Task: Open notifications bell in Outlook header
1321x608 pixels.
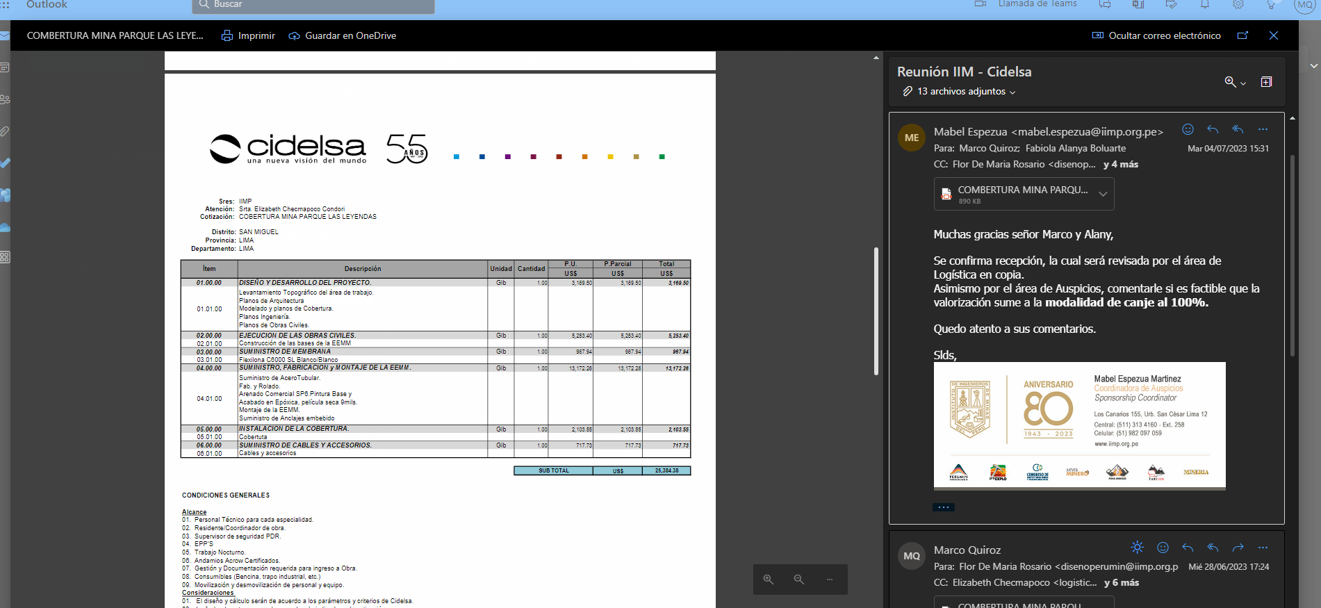Action: (x=1205, y=4)
